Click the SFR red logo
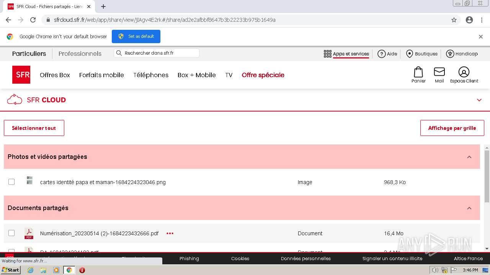Image resolution: width=490 pixels, height=275 pixels. 21,74
